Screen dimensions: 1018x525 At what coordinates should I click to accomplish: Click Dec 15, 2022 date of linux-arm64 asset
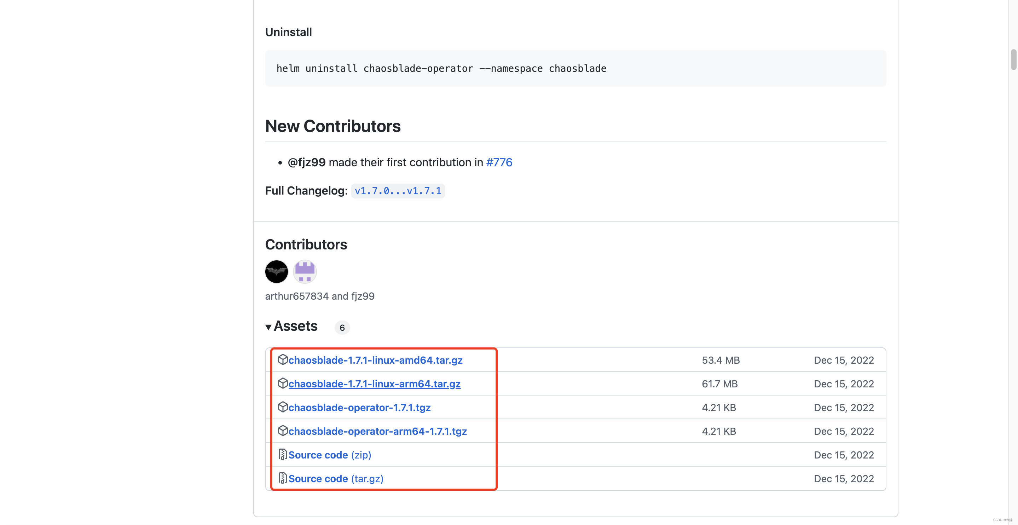[844, 384]
